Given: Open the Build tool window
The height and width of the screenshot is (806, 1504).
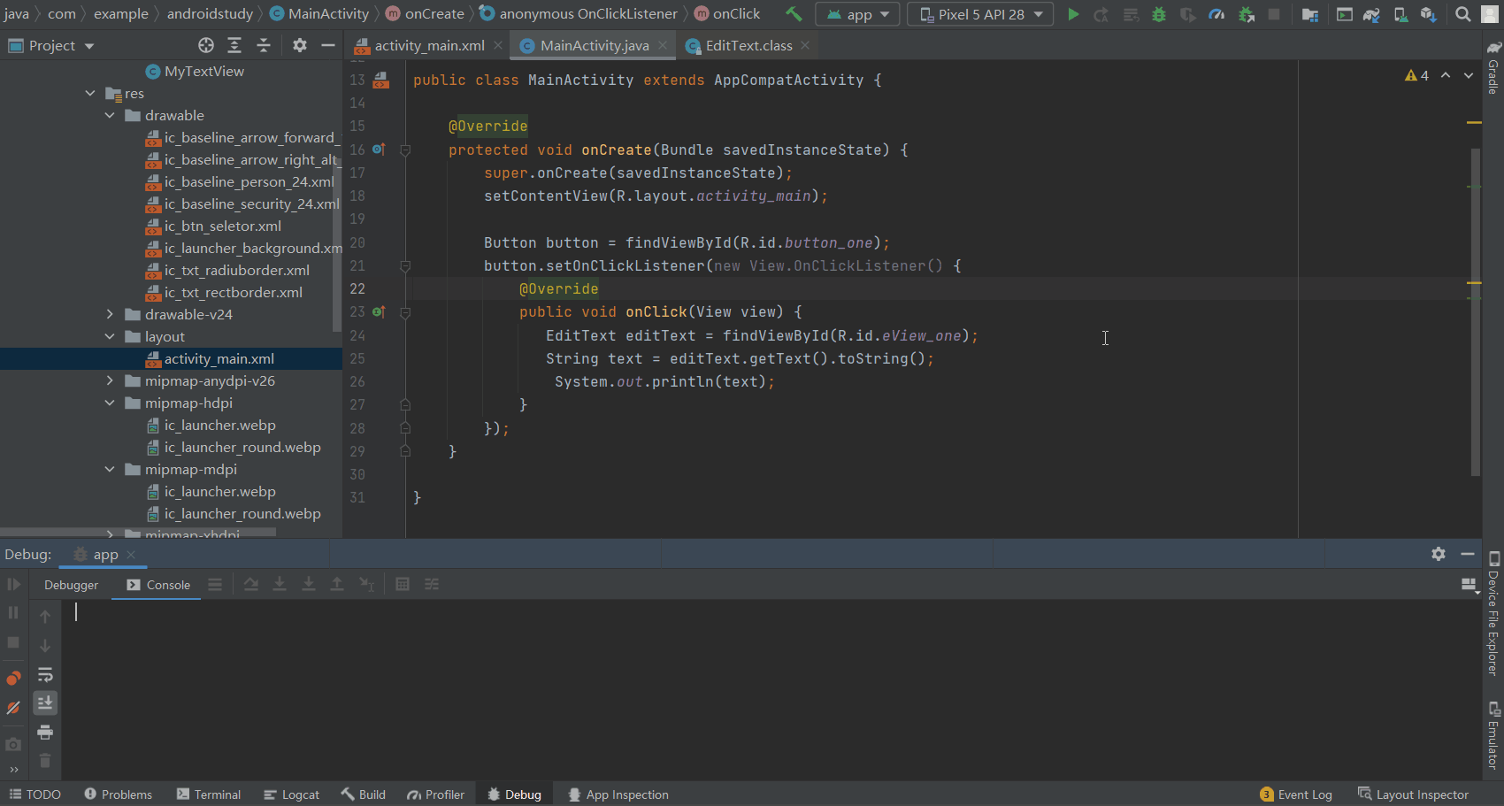Looking at the screenshot, I should coord(364,794).
